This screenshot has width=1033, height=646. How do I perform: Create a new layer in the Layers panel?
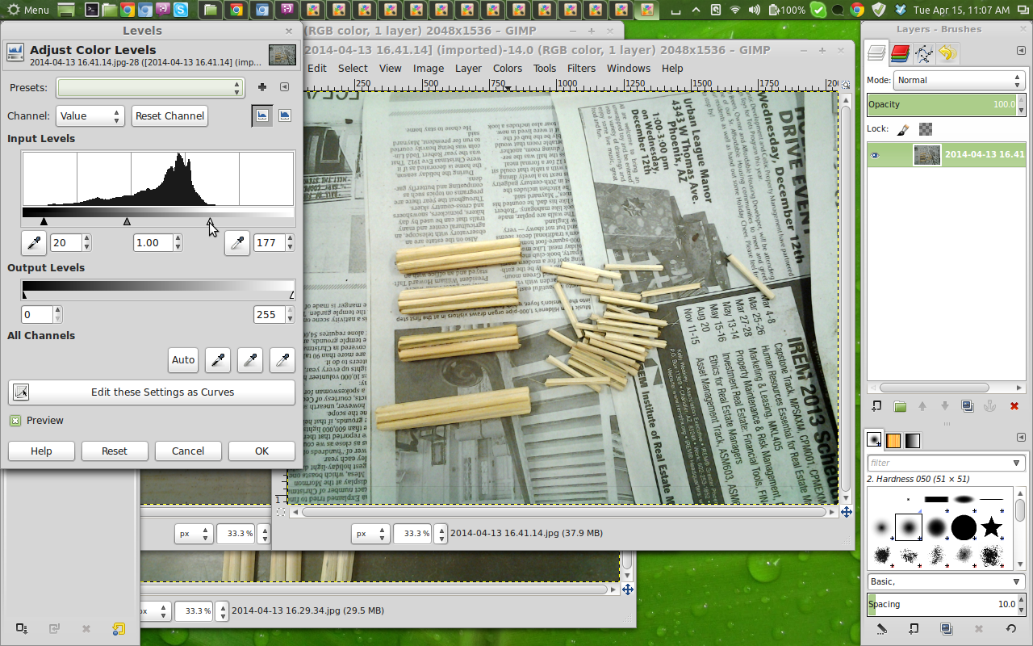[877, 405]
